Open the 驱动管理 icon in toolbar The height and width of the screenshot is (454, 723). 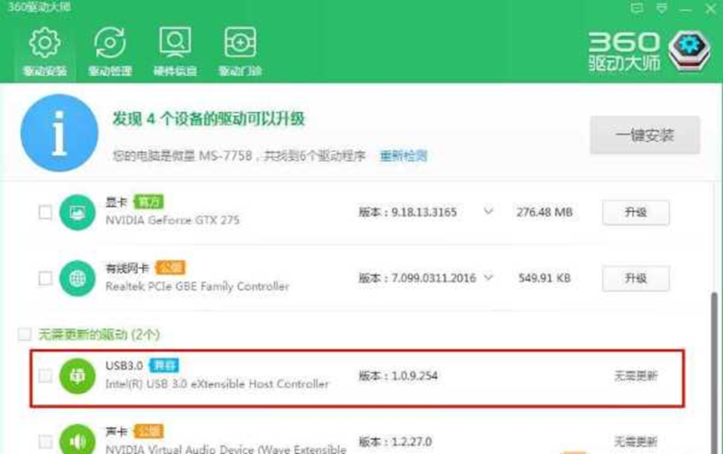(109, 43)
